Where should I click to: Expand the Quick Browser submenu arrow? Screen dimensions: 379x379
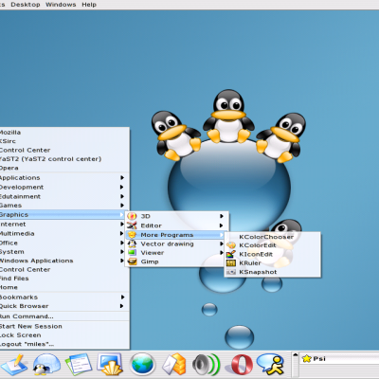click(x=122, y=306)
